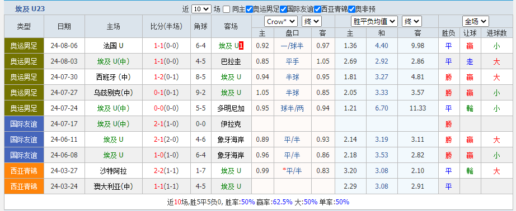Uncheck the 西亚青锦 filter checkbox

click(317, 9)
